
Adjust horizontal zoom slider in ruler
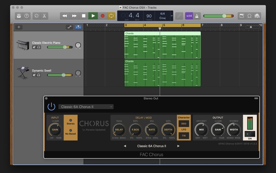(253, 27)
